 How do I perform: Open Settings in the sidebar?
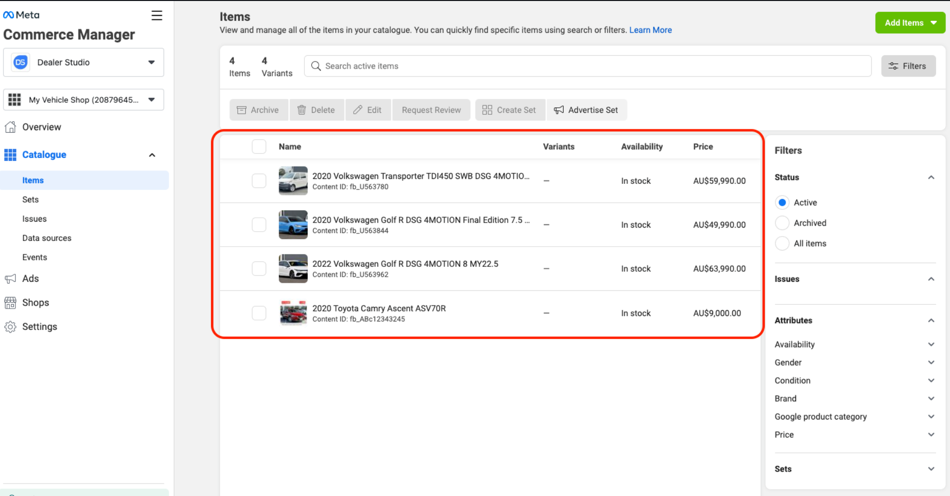[x=40, y=327]
